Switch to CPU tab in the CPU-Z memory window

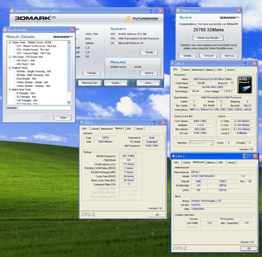(x=84, y=129)
